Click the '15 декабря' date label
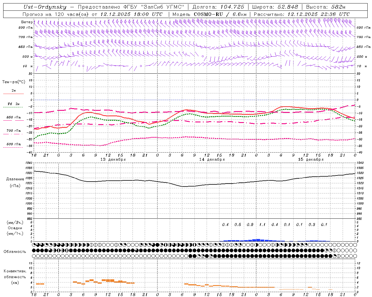The height and width of the screenshot is (297, 372). [311, 160]
